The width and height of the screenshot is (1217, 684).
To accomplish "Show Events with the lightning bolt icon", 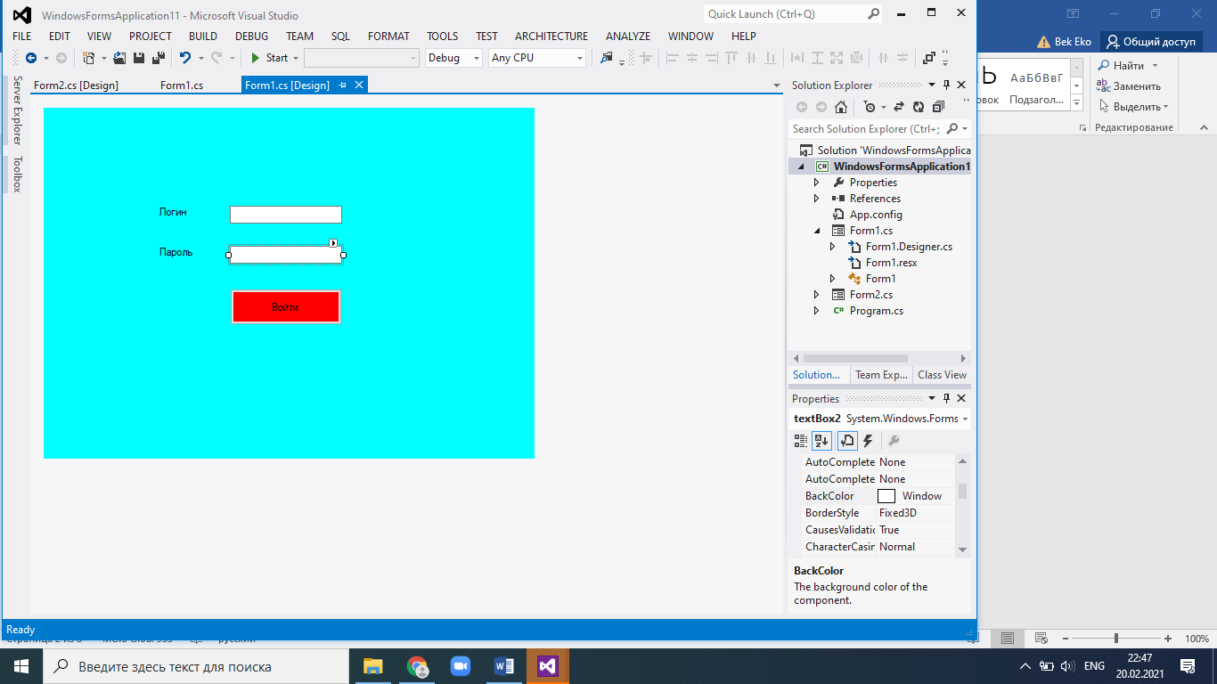I will (868, 441).
